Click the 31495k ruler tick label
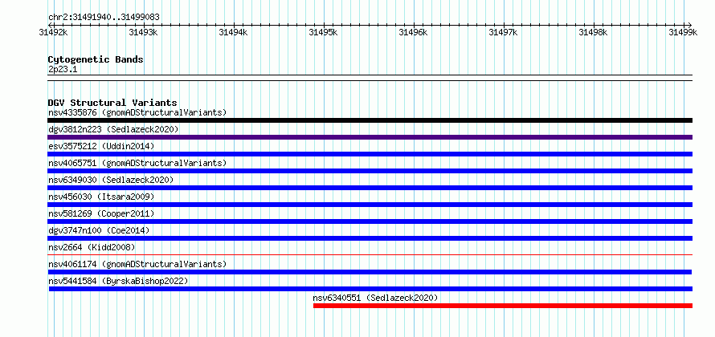 pos(324,32)
